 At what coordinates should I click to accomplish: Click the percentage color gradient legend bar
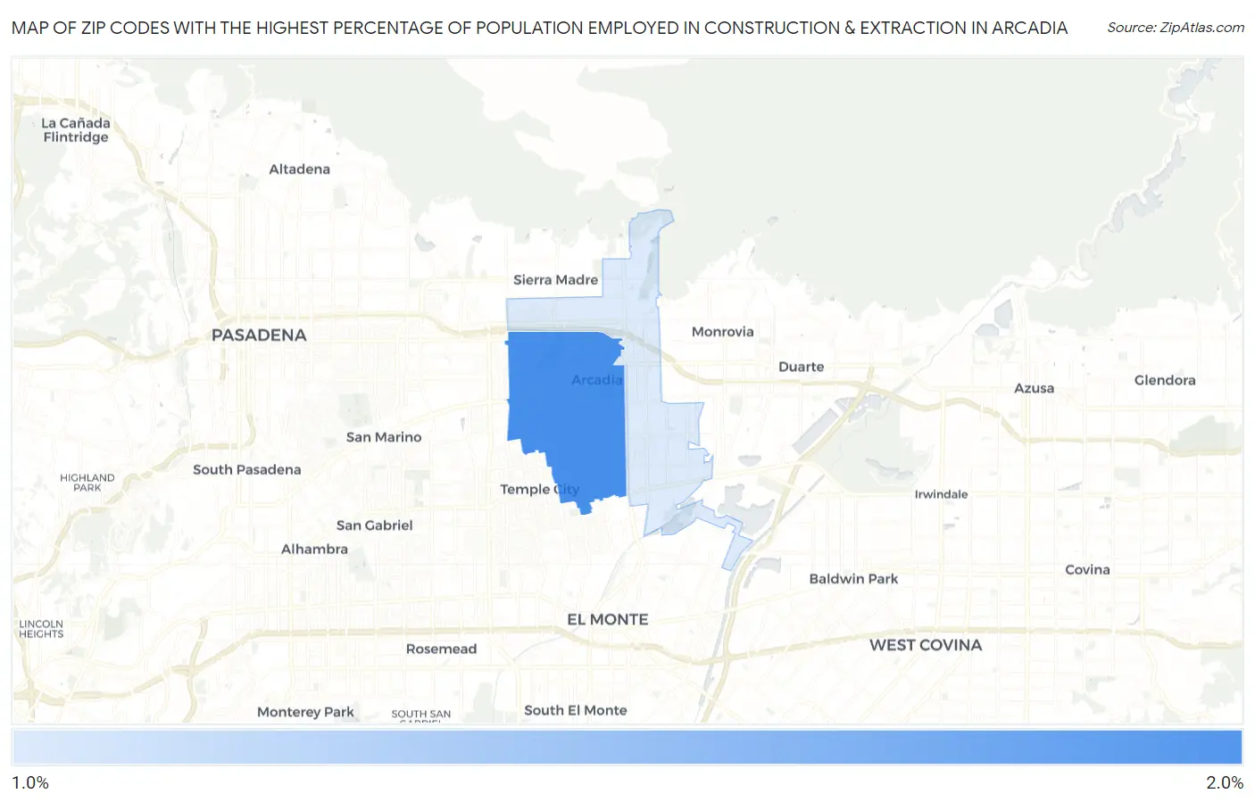coord(627,748)
